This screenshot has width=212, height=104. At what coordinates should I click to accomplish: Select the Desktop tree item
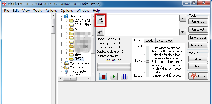(x=75, y=16)
